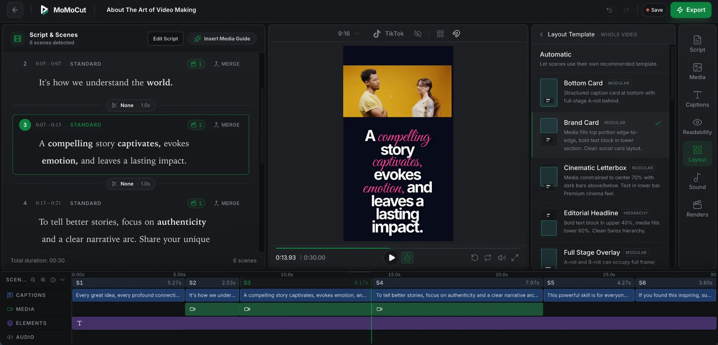Choose the Bottom Card template

coord(601,92)
